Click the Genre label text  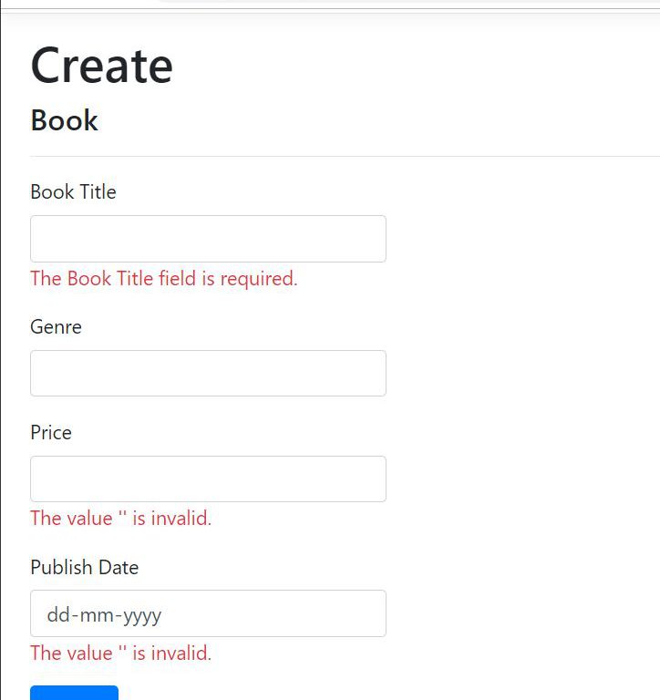[56, 327]
